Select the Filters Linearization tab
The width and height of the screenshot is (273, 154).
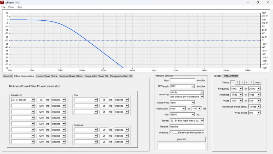24,76
